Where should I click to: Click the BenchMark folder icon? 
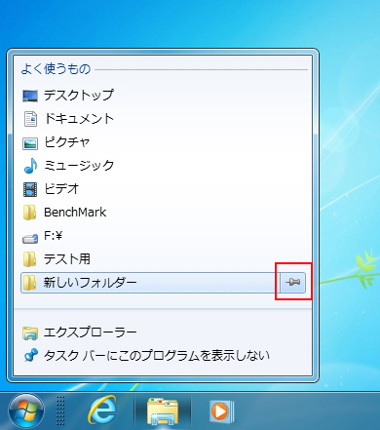coord(30,213)
